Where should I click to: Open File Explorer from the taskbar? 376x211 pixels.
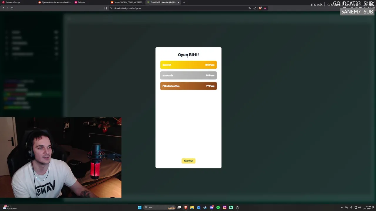pyautogui.click(x=192, y=207)
